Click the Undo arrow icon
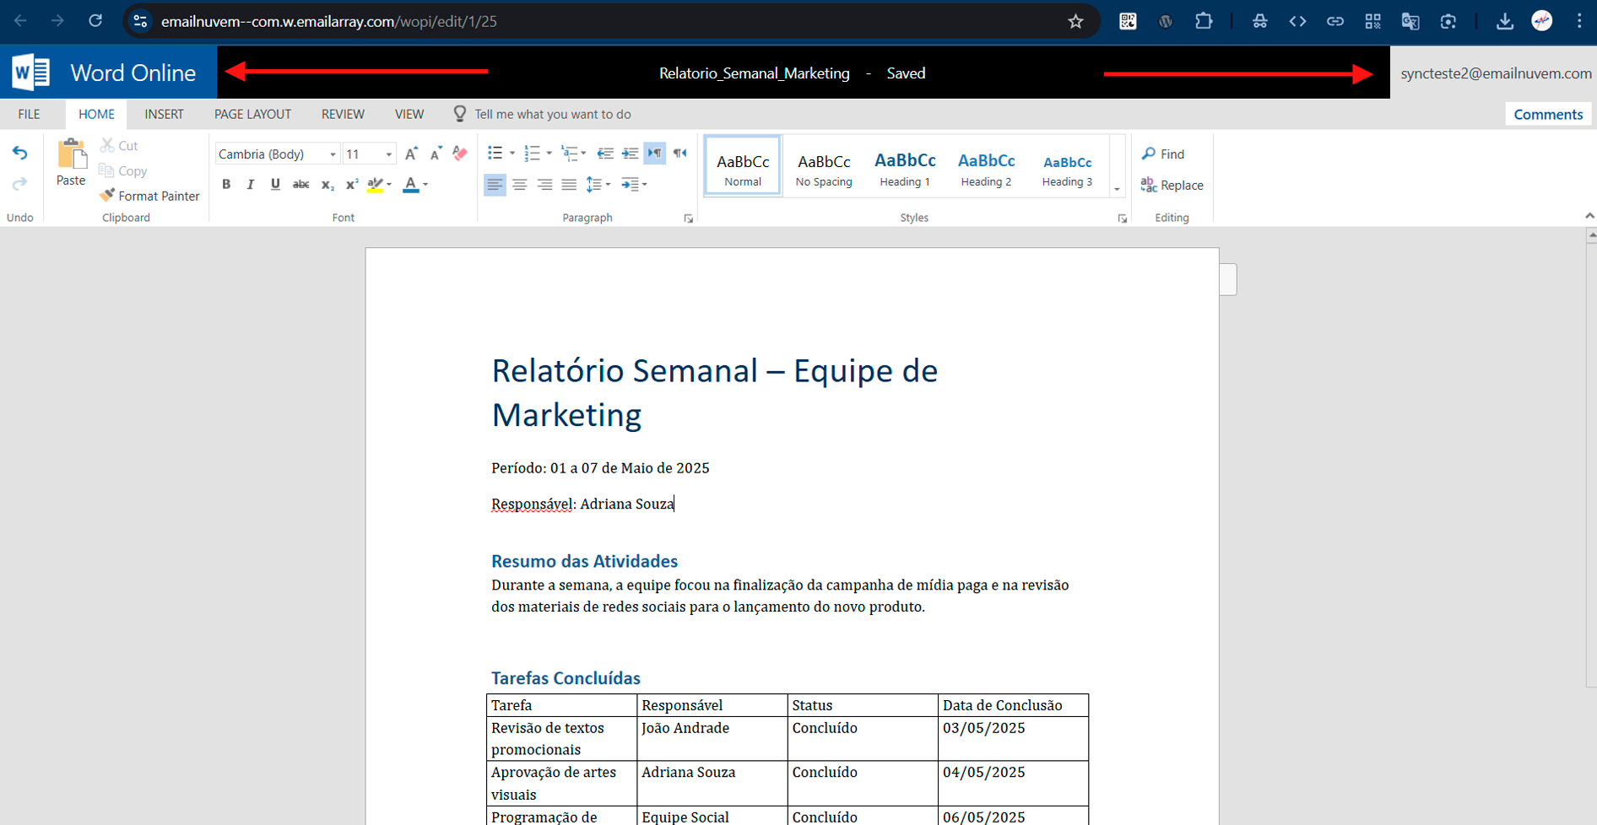Screen dimensions: 1597x825 pos(20,154)
